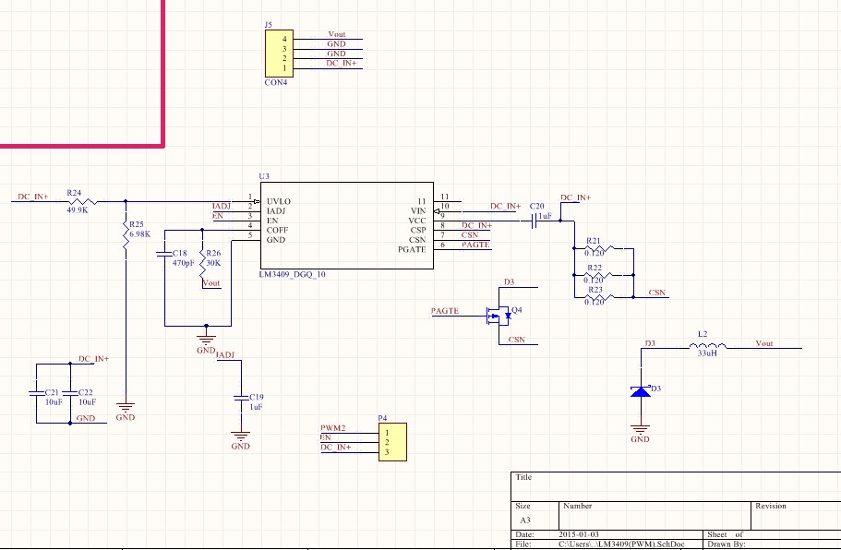This screenshot has height=550, width=841.
Task: Click the A3 sheet size in title block
Action: coord(525,520)
